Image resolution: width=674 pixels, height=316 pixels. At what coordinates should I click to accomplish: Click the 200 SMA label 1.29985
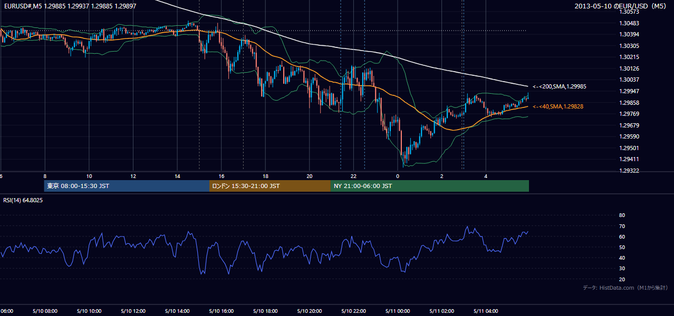(x=559, y=86)
